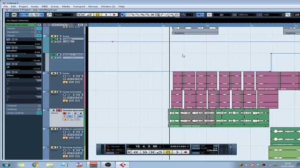Select the Mute X tool
Screen dimensions: 300x168
click(x=152, y=14)
